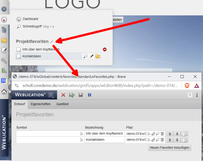Viewport: 203px width, 161px height.
Task: Open the page edit pencil sidebar icon
Action: point(4,50)
